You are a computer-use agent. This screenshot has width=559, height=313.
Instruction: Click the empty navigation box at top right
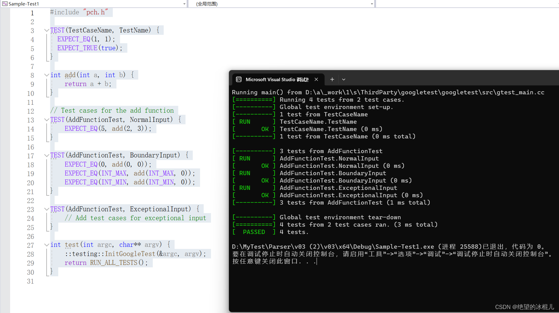[466, 4]
